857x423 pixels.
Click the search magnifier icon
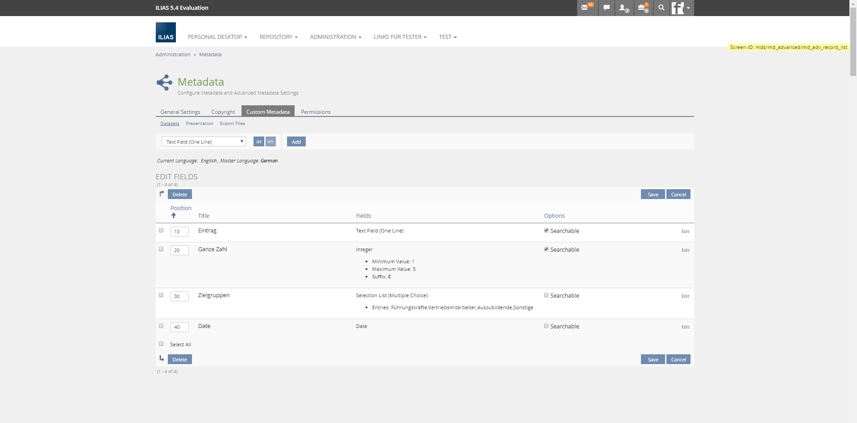pyautogui.click(x=661, y=8)
